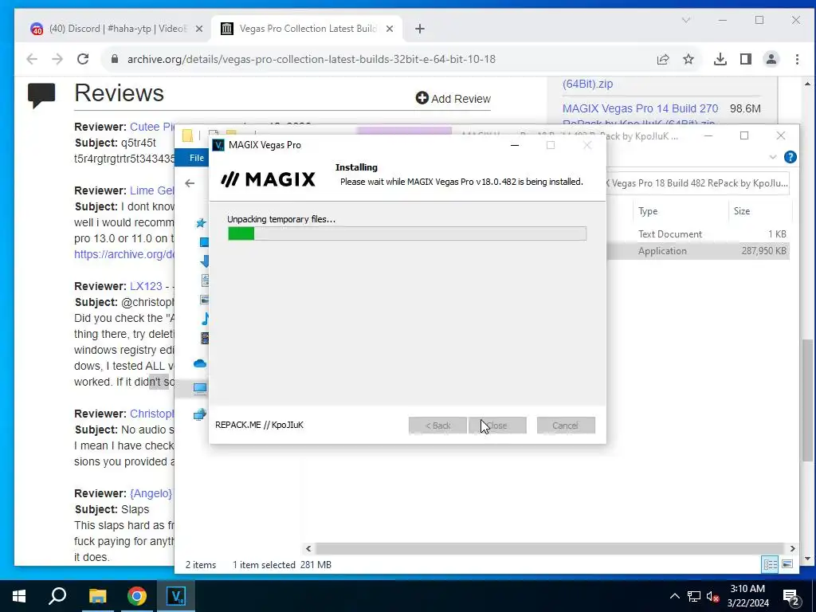816x612 pixels.
Task: Open reviewer {Angelo} profile link
Action: [x=151, y=493]
